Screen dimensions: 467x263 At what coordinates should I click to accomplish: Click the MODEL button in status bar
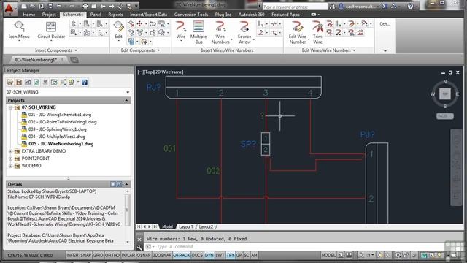coord(328,255)
